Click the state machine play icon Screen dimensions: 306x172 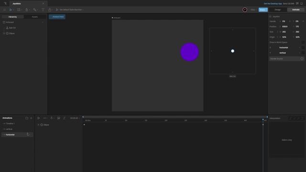pyautogui.click(x=57, y=10)
